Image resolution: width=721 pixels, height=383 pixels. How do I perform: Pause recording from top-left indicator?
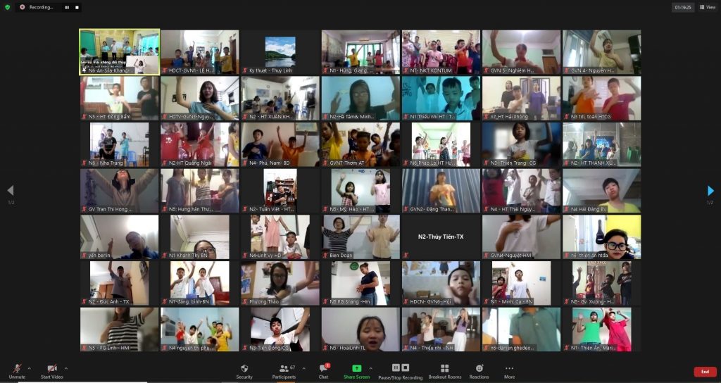(x=67, y=7)
